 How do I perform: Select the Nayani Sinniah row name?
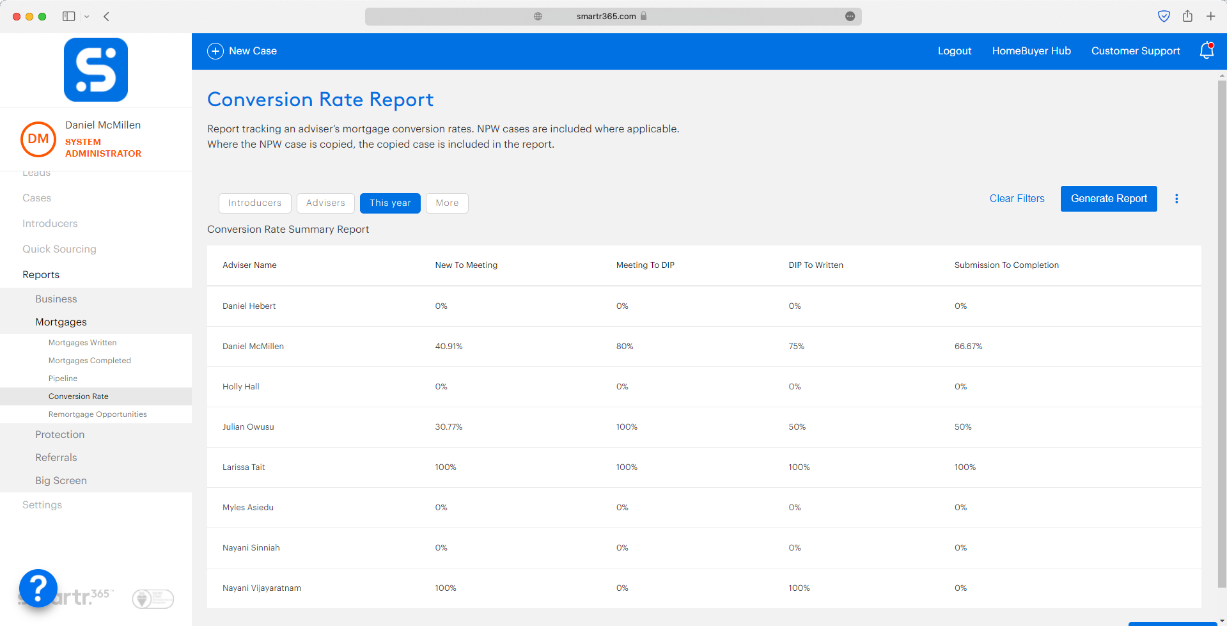(251, 548)
